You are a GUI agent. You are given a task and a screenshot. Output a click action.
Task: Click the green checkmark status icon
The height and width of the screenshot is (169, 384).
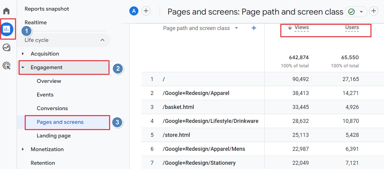point(352,12)
